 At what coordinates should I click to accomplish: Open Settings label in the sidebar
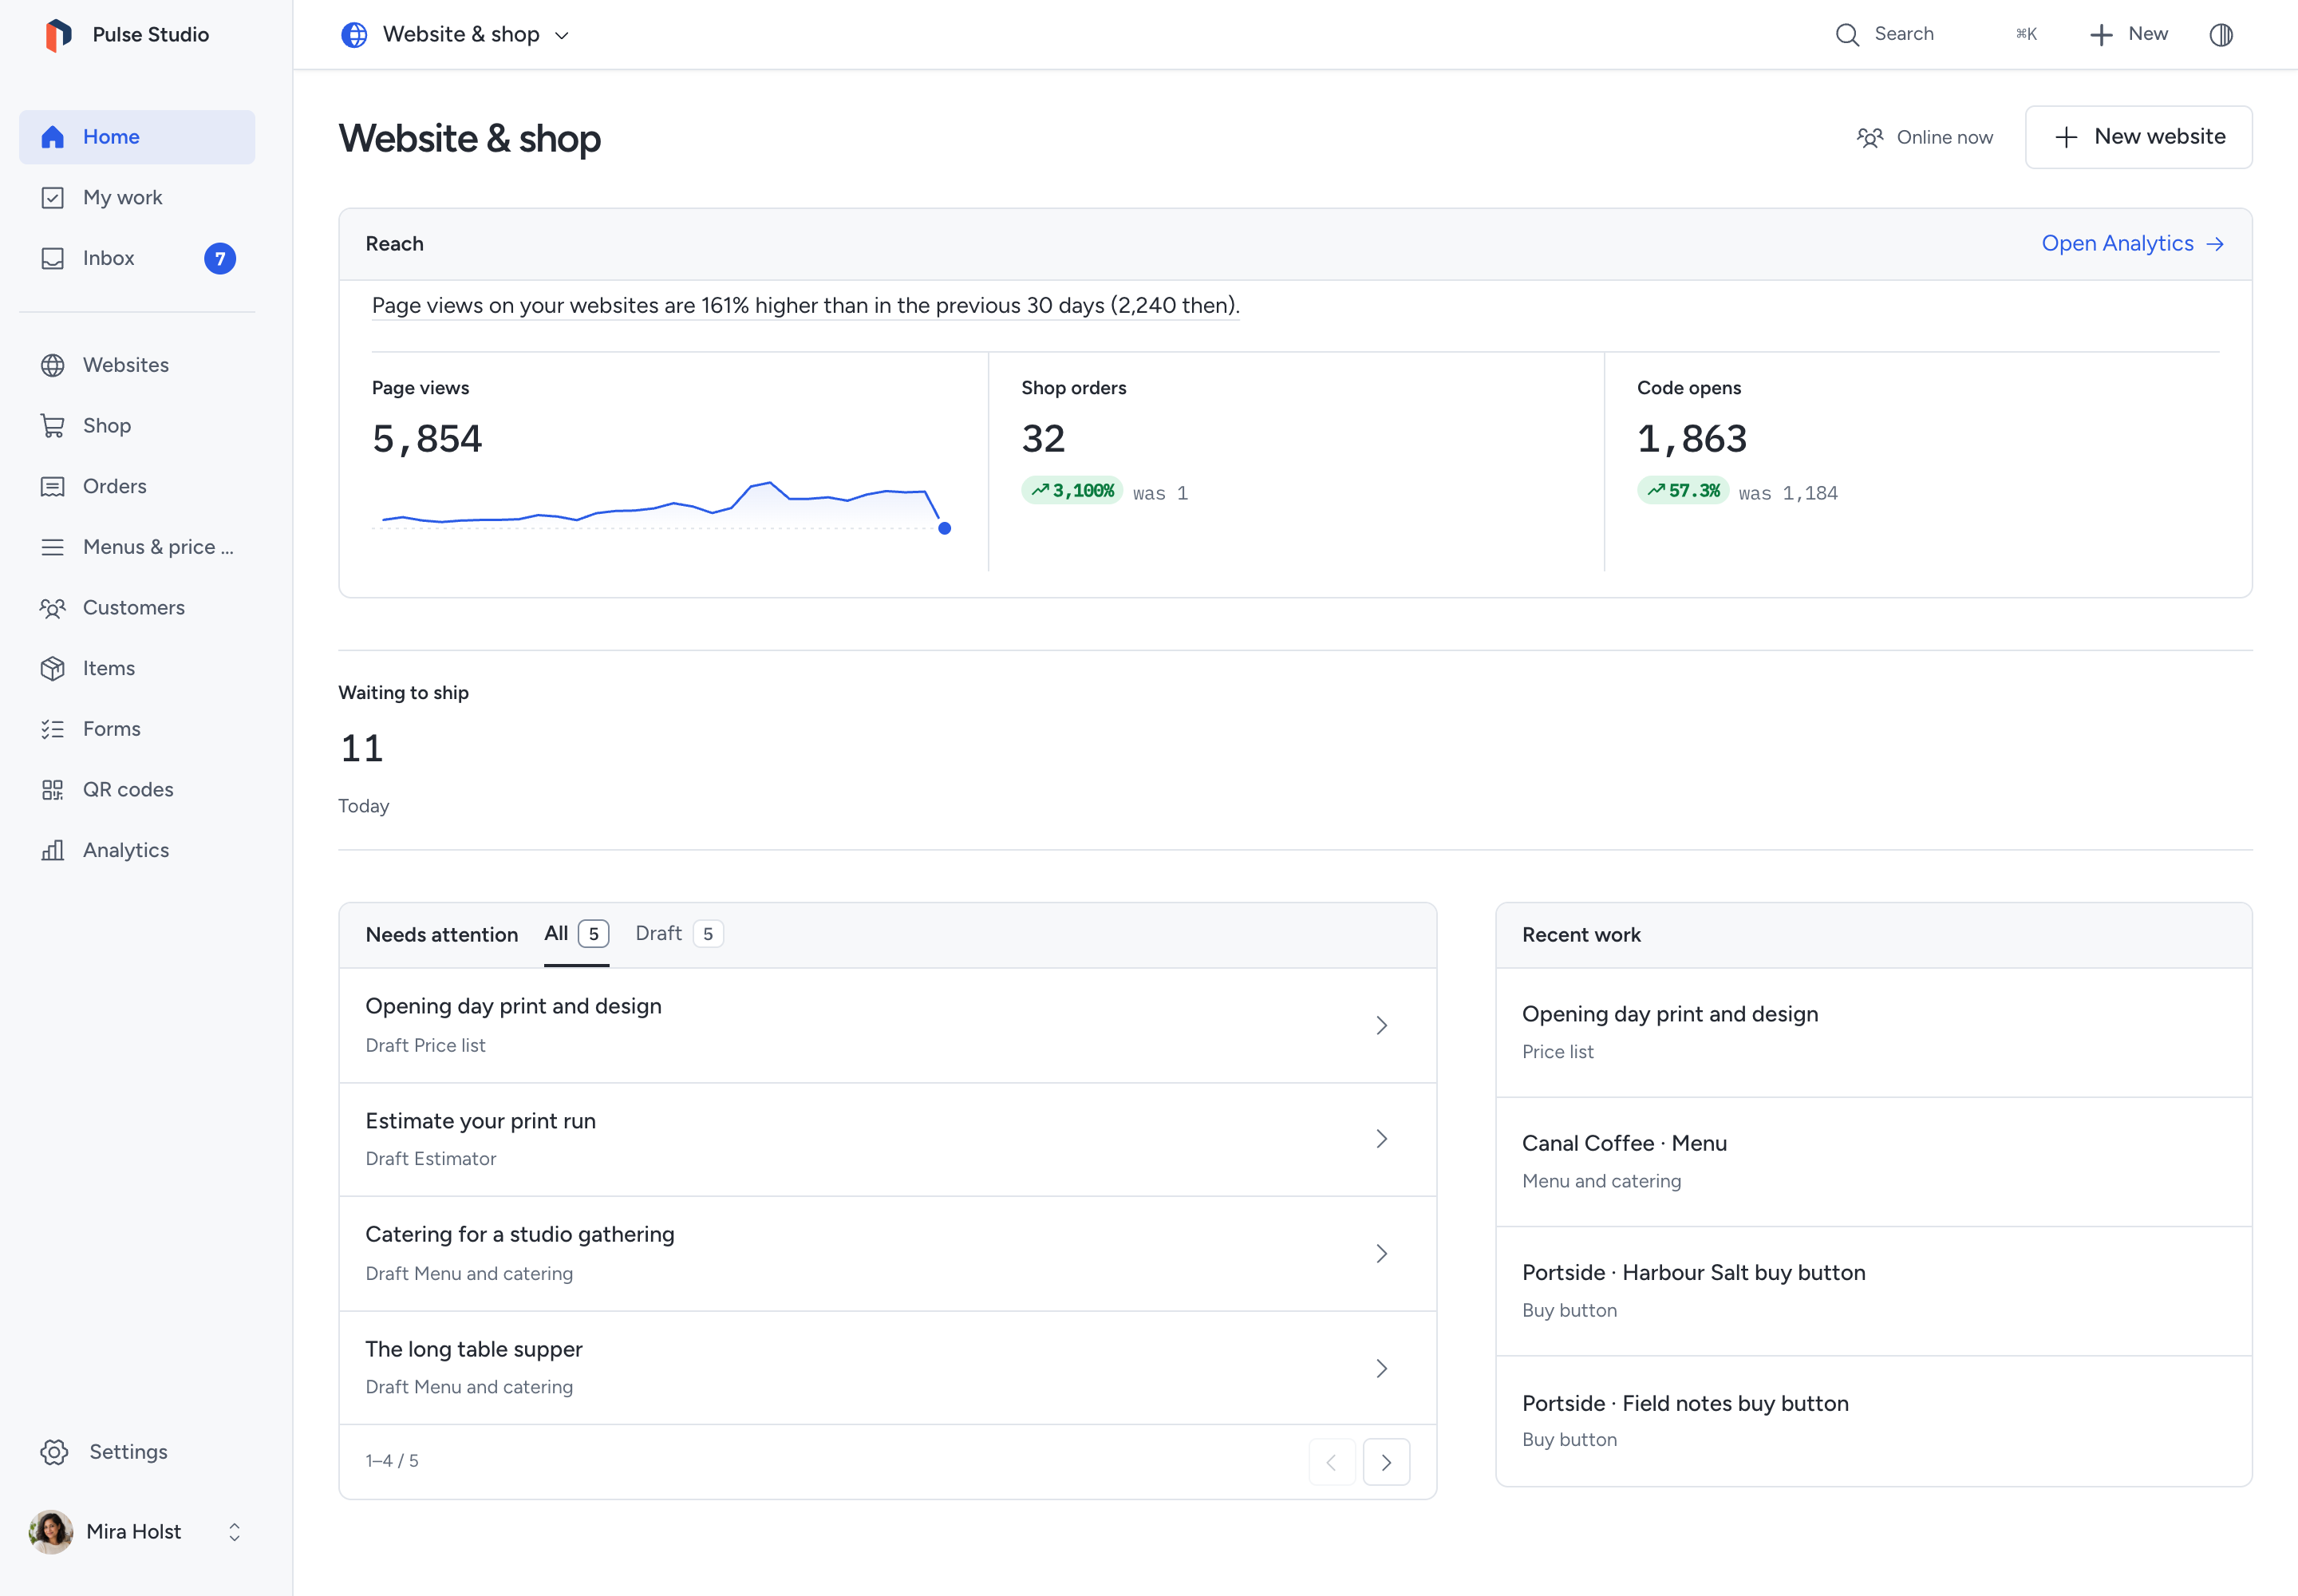coord(128,1452)
